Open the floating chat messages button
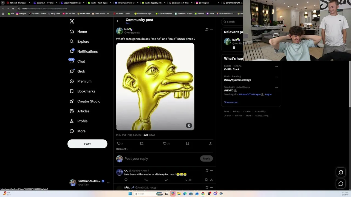 pyautogui.click(x=341, y=184)
